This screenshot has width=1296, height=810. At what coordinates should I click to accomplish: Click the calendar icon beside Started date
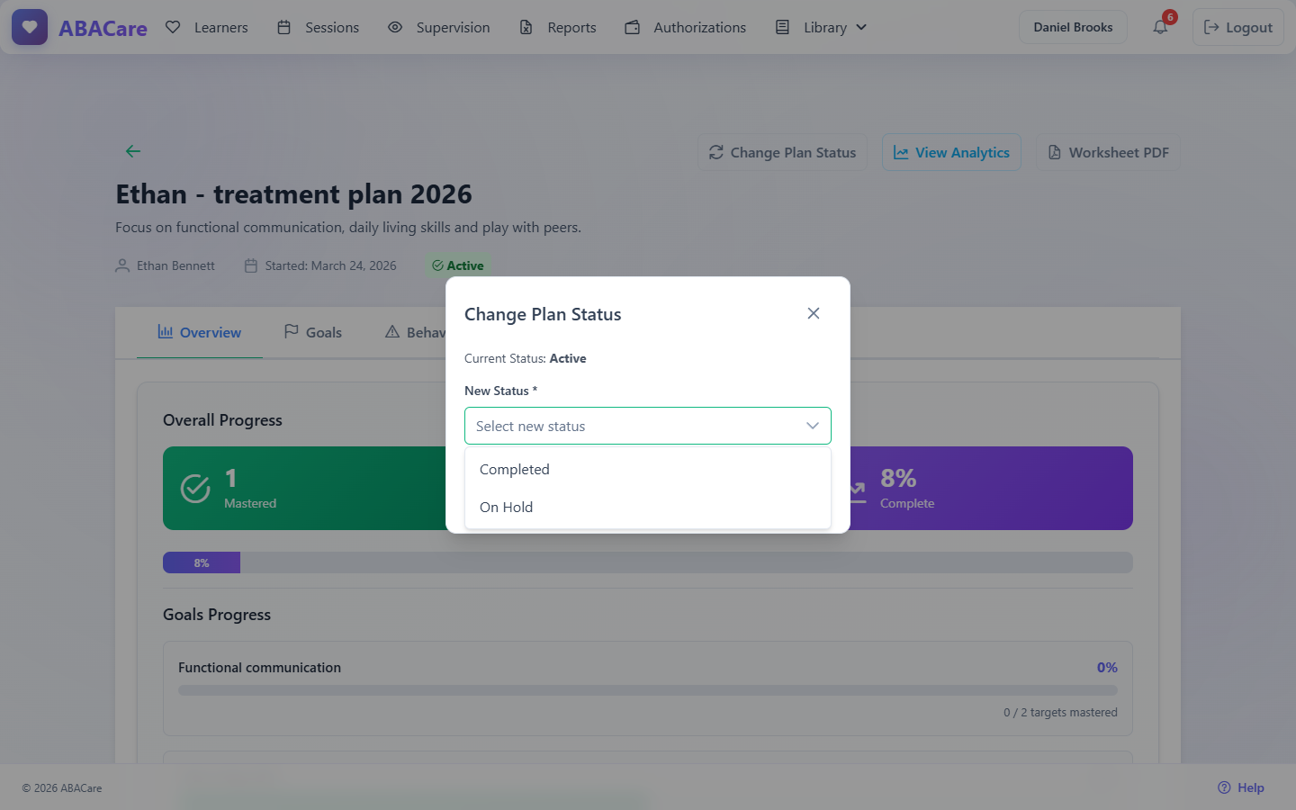coord(251,265)
